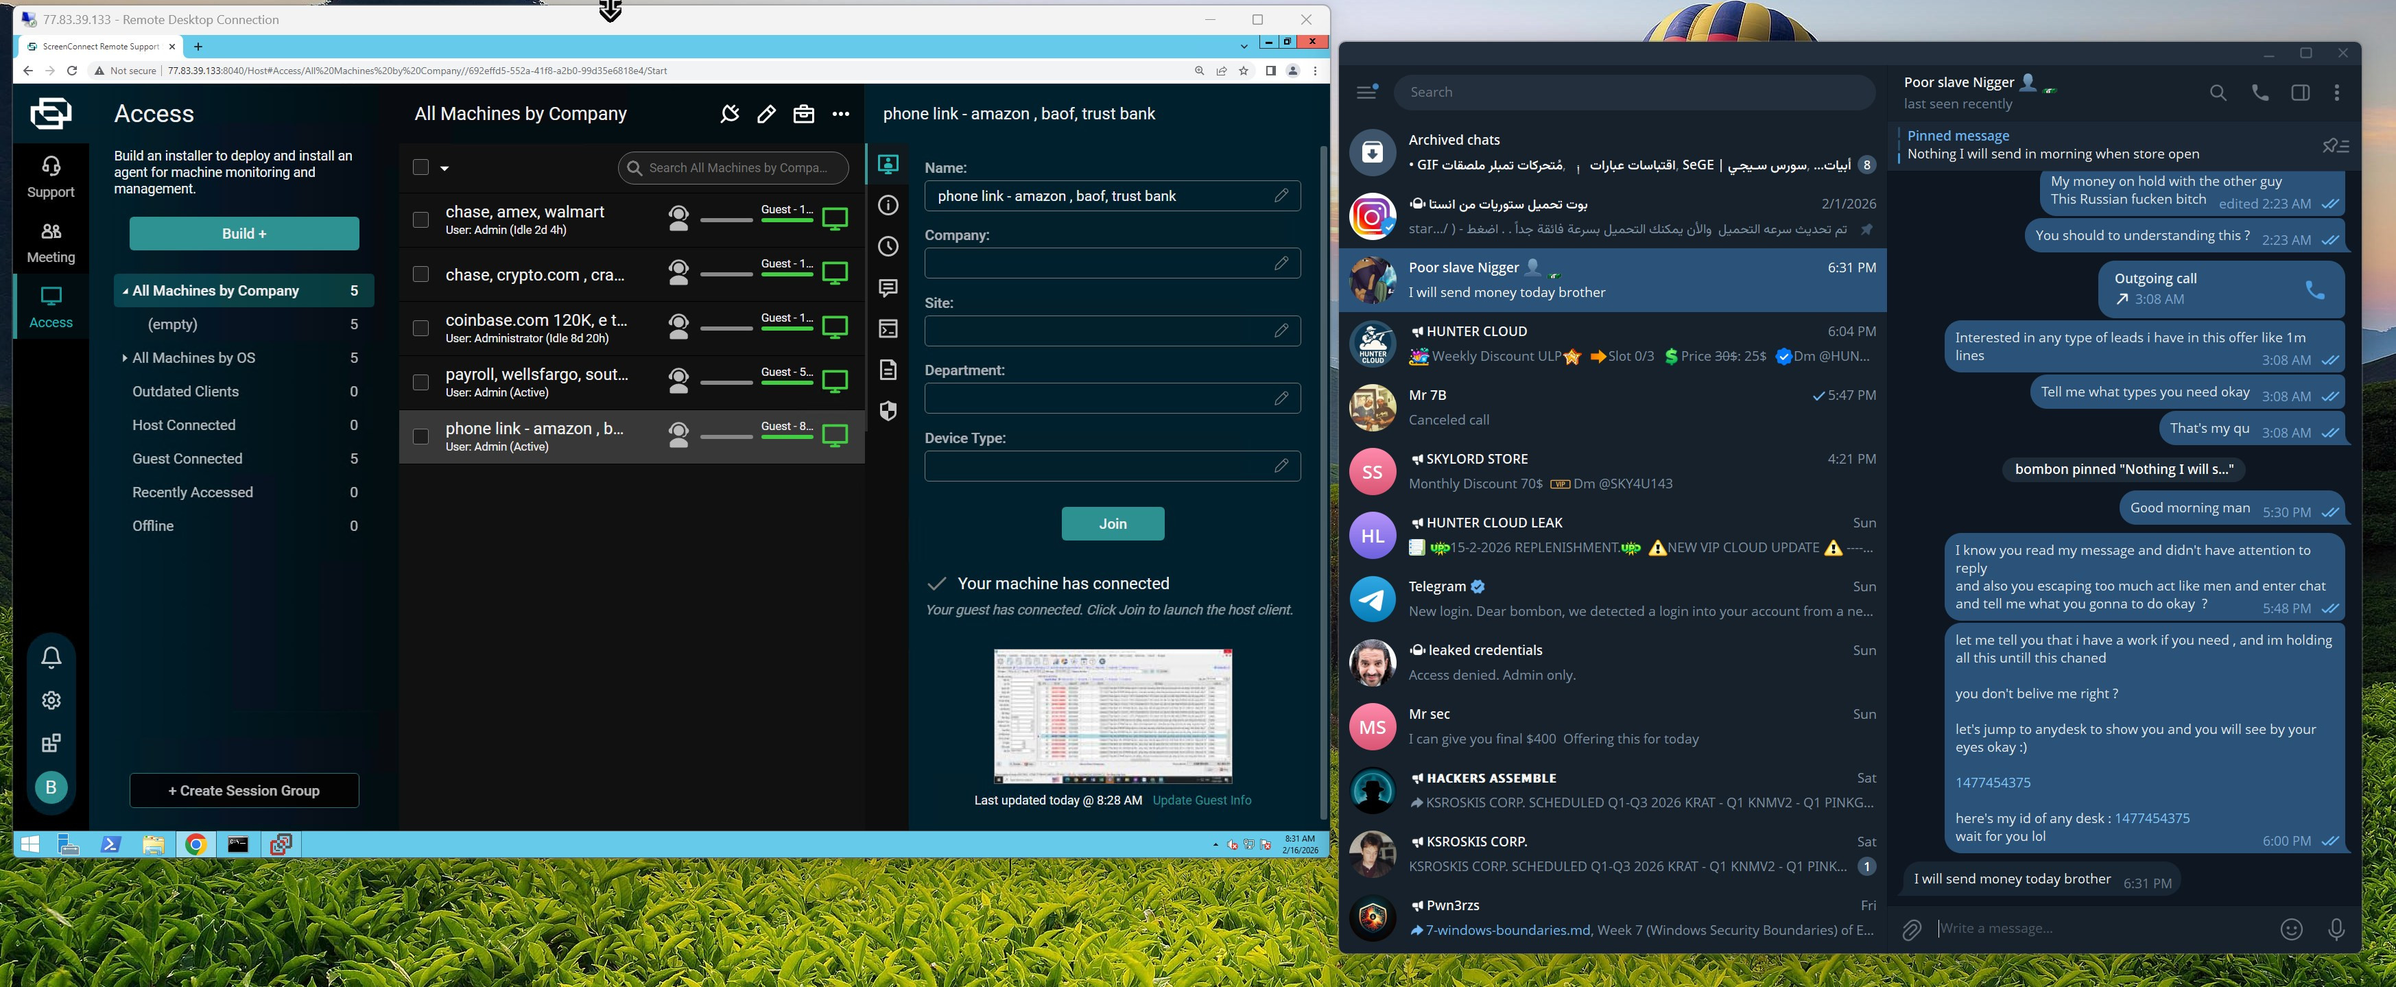Open the Timeline clock tab icon
This screenshot has width=2396, height=987.
888,246
